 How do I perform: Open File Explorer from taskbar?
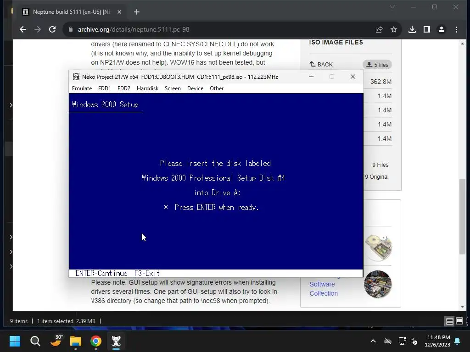coord(76,341)
